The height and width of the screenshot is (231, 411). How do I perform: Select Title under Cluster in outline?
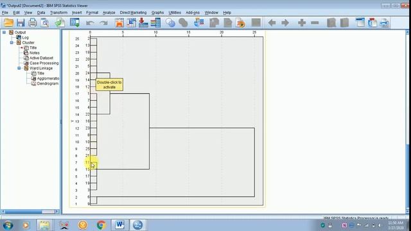33,47
